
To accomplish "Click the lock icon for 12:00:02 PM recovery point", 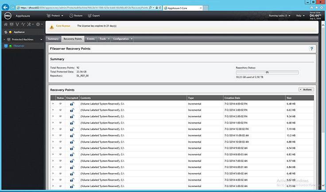I will point(72,129).
